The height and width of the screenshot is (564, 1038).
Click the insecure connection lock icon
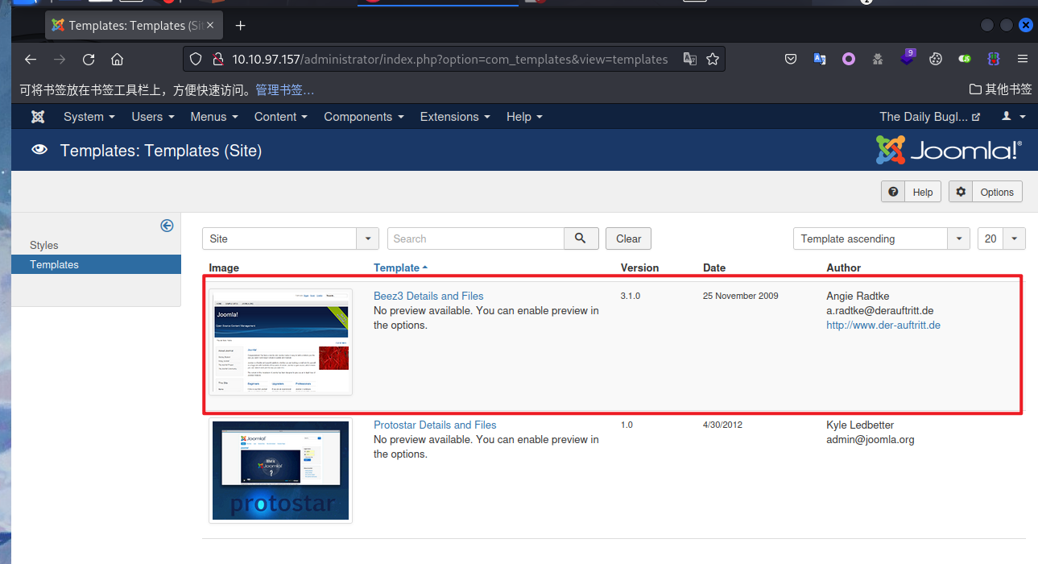pos(217,59)
